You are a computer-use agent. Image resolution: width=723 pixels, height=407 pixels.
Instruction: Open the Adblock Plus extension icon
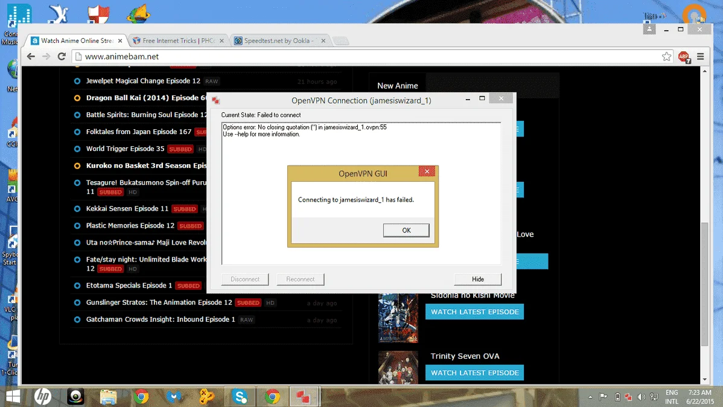coord(684,57)
